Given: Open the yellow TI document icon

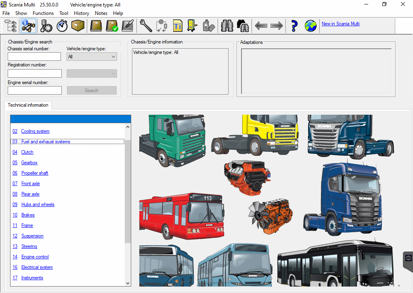Looking at the screenshot, I should coord(178,26).
